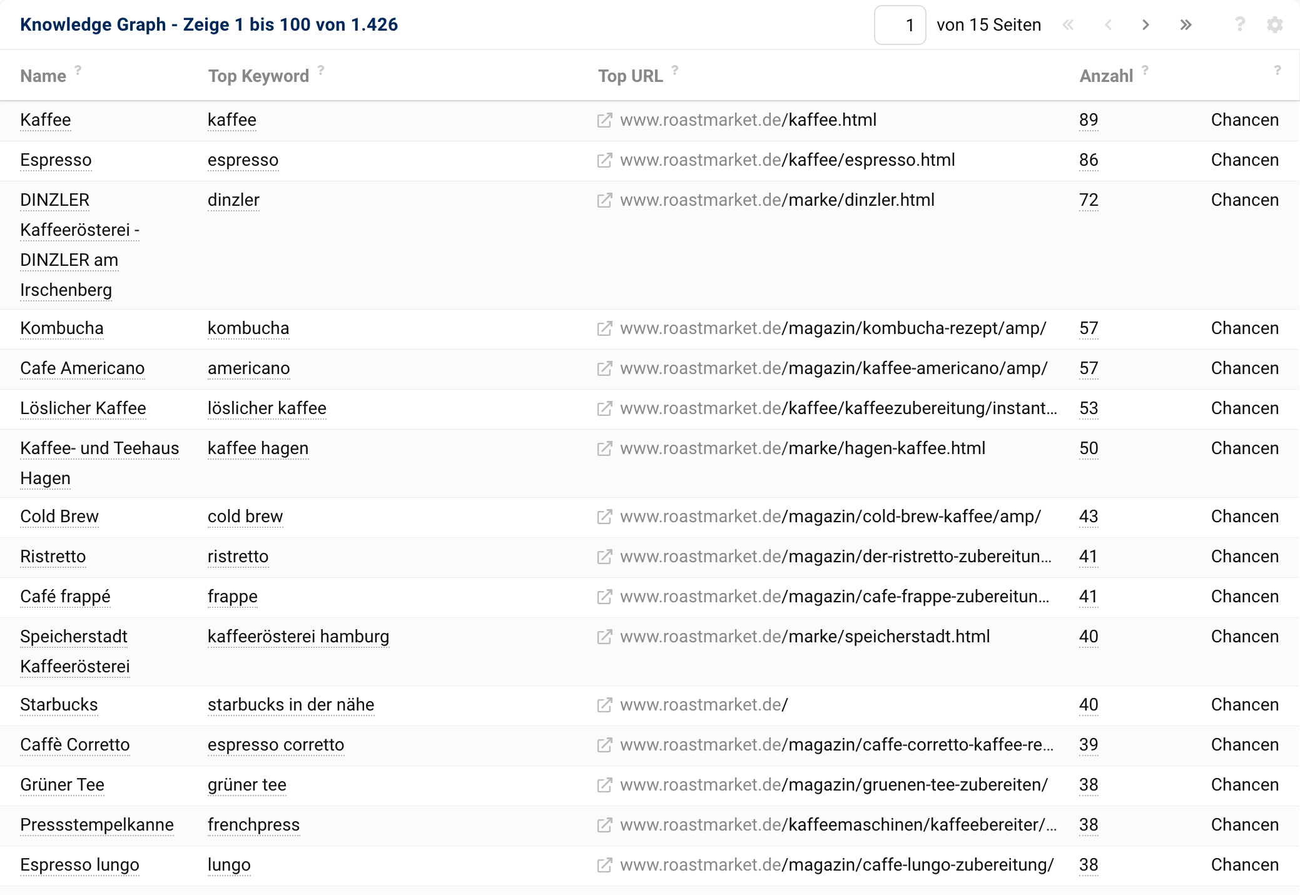Open URL for magazin/caffe-lungo-zubereitung/
The image size is (1300, 895).
tap(837, 865)
